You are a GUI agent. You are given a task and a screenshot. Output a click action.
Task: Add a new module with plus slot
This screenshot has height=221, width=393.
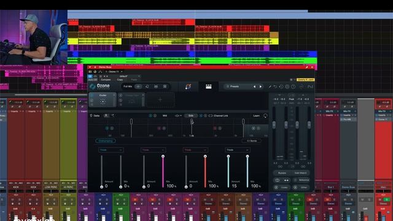[160, 99]
